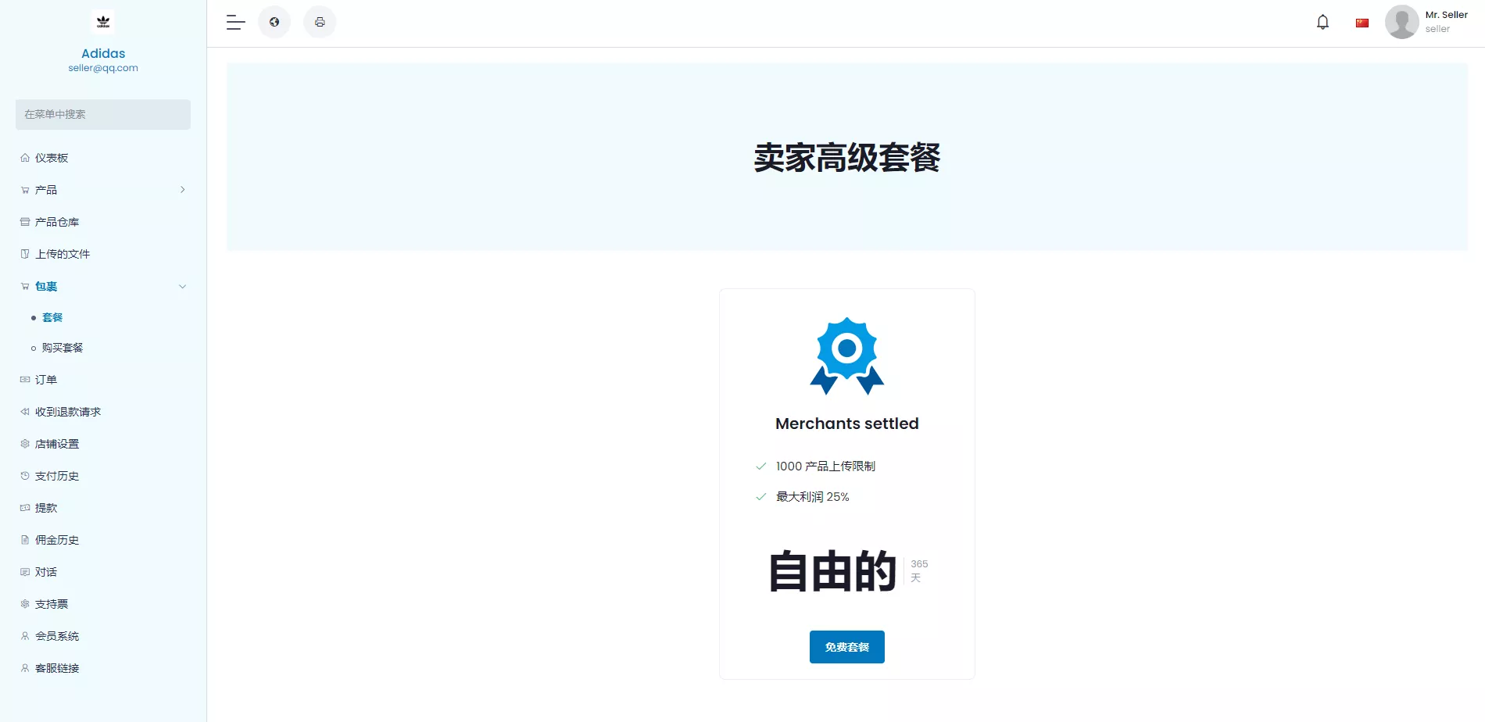1485x722 pixels.
Task: Open the 订单 page from sidebar
Action: pyautogui.click(x=45, y=379)
